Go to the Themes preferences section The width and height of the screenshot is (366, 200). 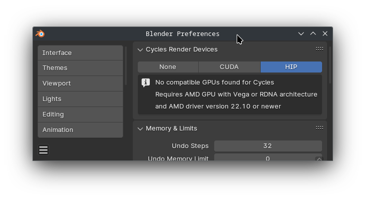coord(80,68)
